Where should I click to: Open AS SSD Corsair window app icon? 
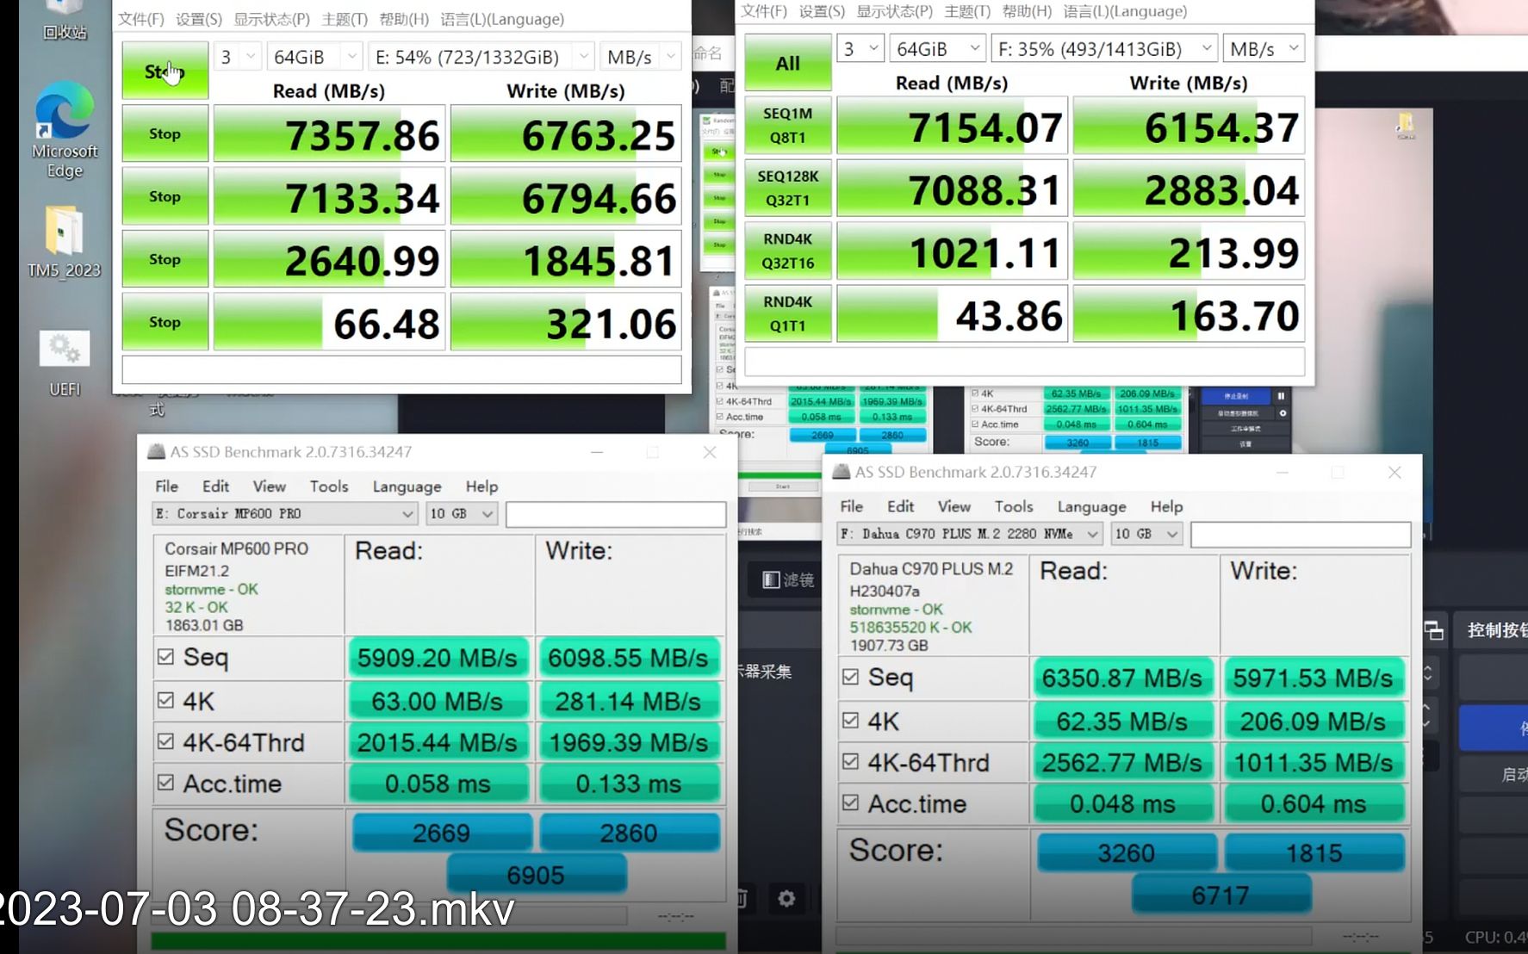click(156, 451)
